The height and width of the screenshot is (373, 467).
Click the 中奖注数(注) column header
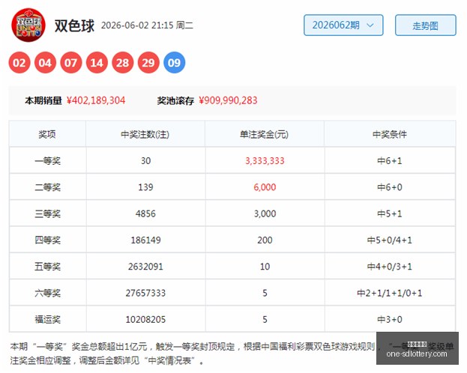pos(145,135)
